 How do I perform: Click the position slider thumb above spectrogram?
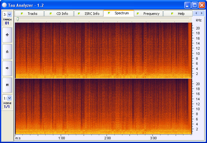[x=18, y=19]
